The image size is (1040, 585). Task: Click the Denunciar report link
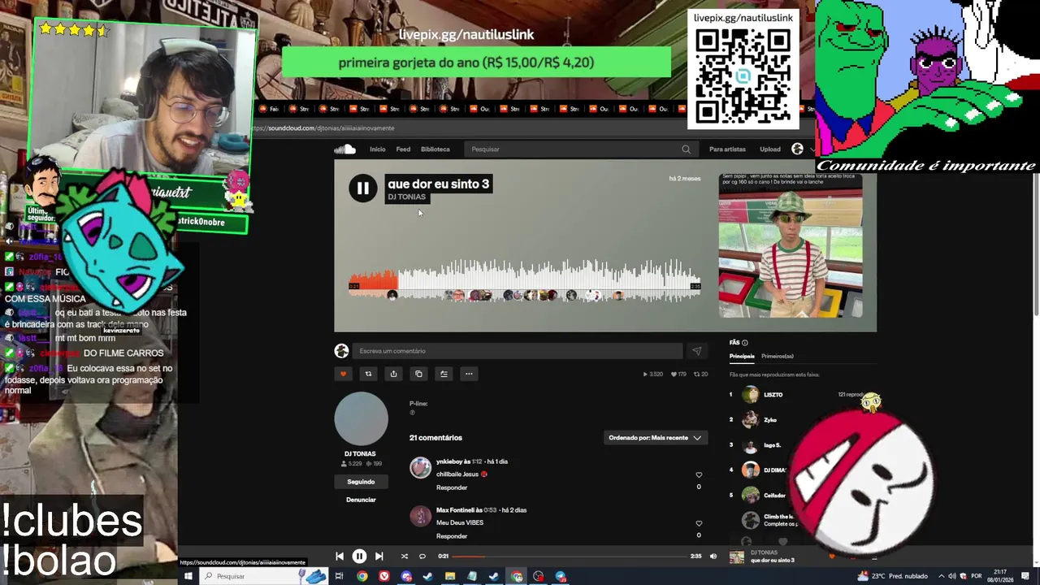tap(361, 500)
